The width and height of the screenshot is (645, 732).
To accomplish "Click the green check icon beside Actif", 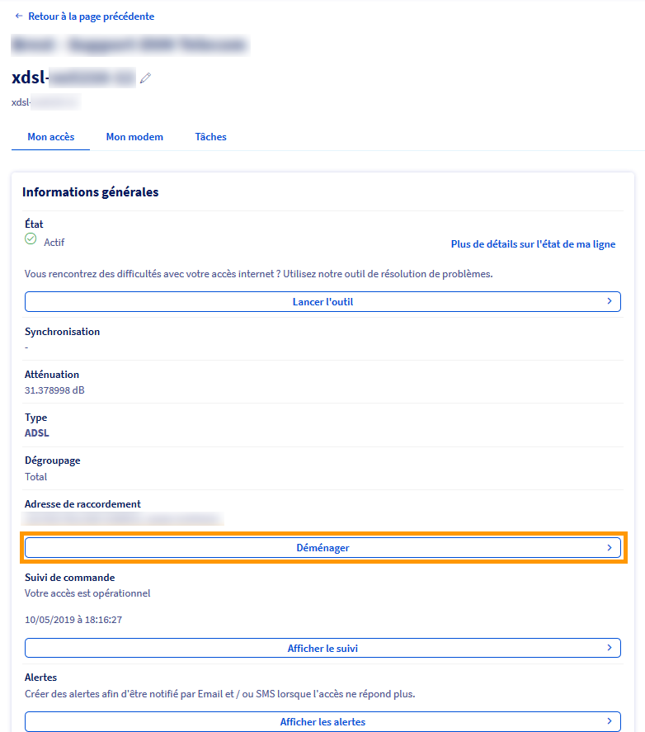I will tap(31, 238).
